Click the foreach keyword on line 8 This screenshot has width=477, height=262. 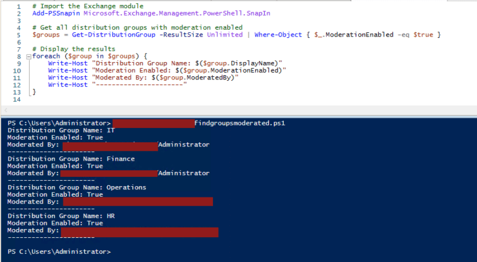[x=46, y=56]
